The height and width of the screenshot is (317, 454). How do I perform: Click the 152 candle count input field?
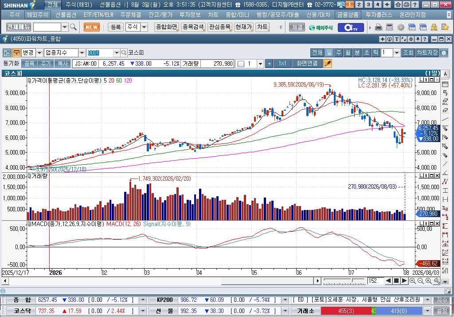[x=376, y=281]
